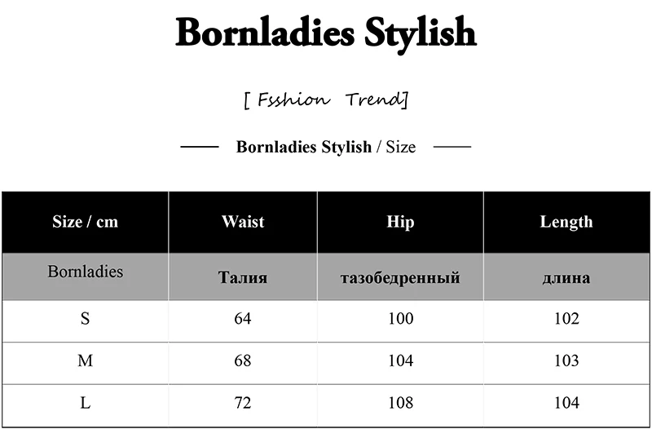Select the Fsshion Trend tagline text
The height and width of the screenshot is (429, 652).
[326, 100]
